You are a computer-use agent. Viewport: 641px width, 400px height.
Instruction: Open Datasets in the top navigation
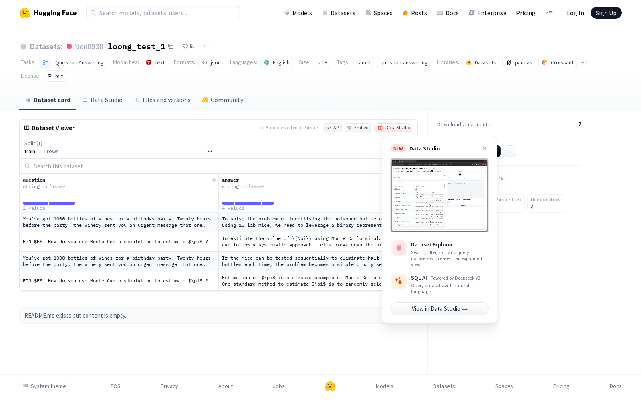coord(339,13)
